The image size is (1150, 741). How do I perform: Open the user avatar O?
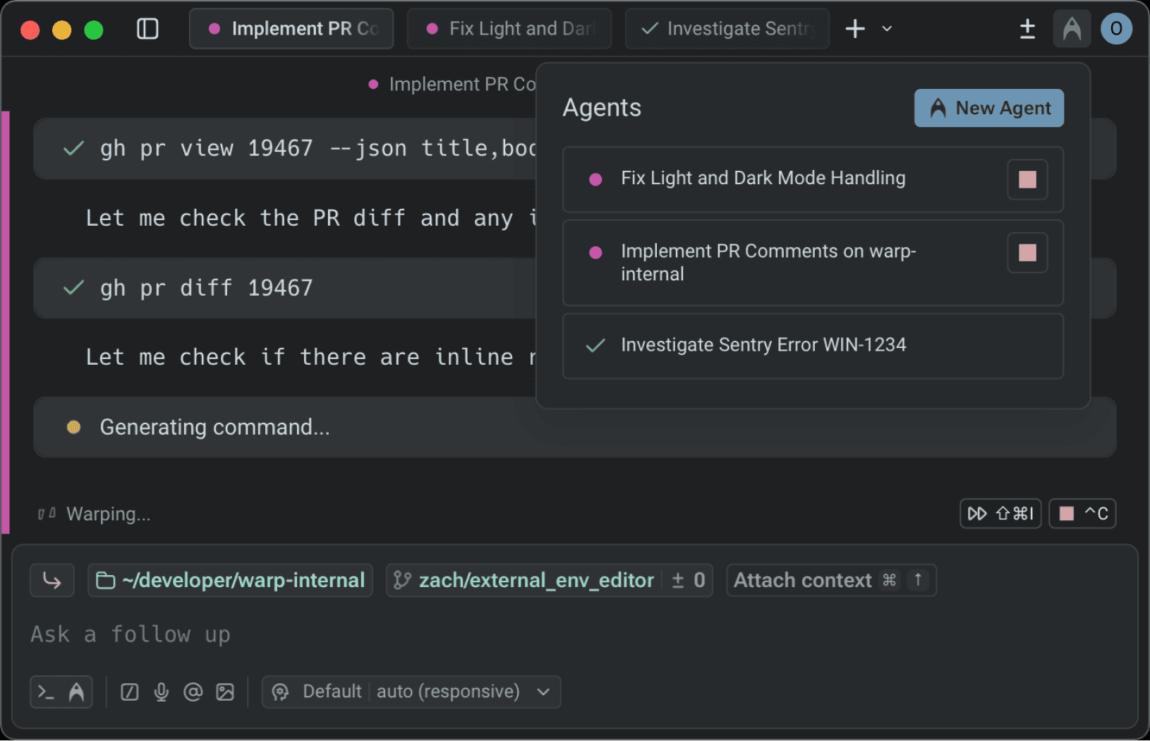pyautogui.click(x=1116, y=29)
